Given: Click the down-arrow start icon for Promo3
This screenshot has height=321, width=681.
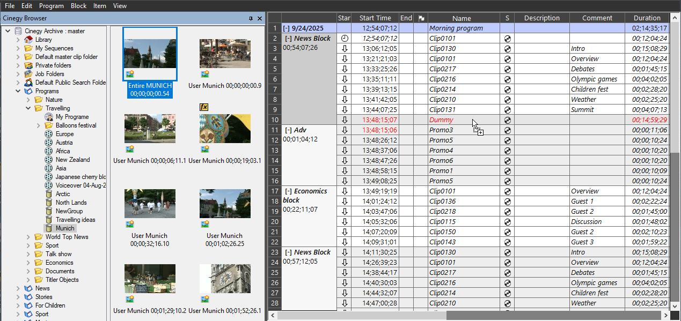Looking at the screenshot, I should (x=344, y=130).
